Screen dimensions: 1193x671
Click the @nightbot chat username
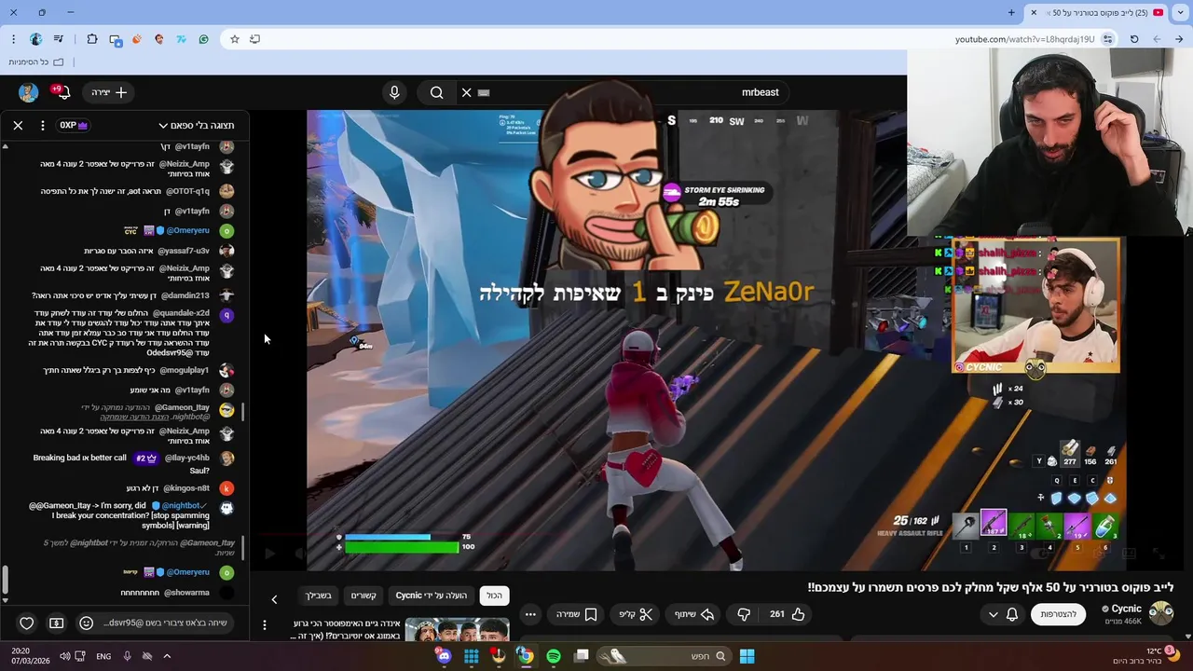(183, 505)
